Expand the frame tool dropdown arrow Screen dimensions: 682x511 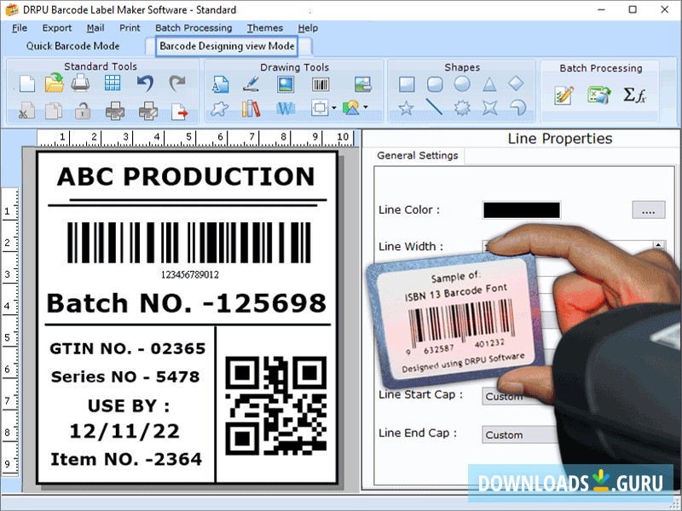pos(333,108)
